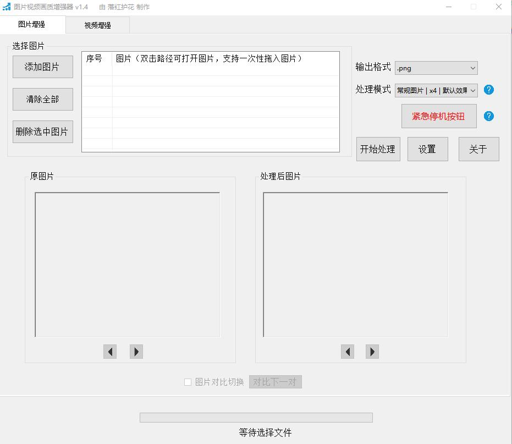Click the progress bar at the bottom
The height and width of the screenshot is (444, 512).
click(x=256, y=417)
